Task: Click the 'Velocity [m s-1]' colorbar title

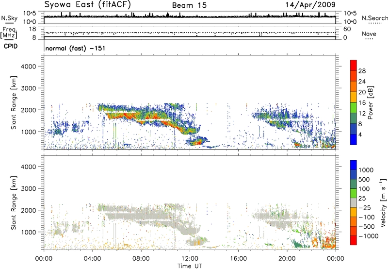Action: (x=383, y=202)
